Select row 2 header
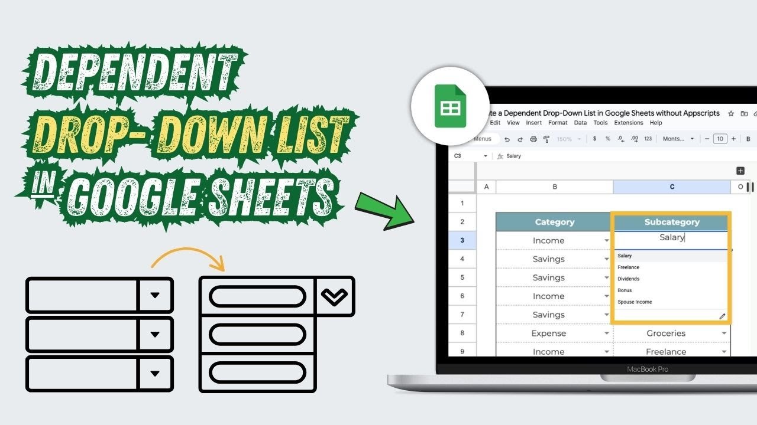Viewport: 757px width, 425px height. 462,222
